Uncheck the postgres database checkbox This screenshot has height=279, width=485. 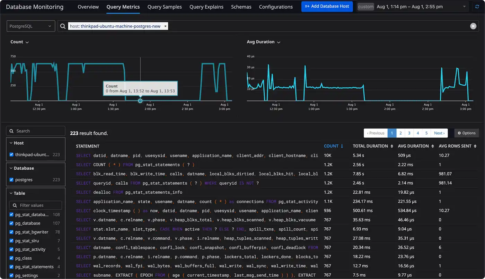[11, 180]
